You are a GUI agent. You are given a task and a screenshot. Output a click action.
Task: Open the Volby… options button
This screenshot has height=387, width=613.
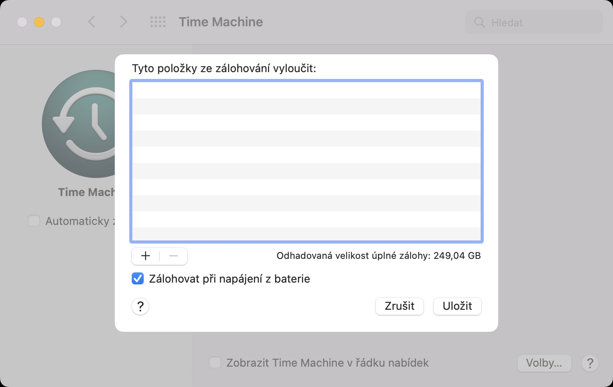[x=544, y=363]
